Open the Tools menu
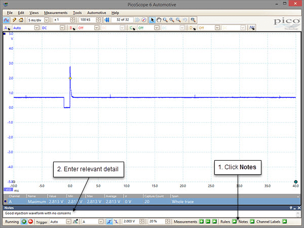 coord(77,13)
